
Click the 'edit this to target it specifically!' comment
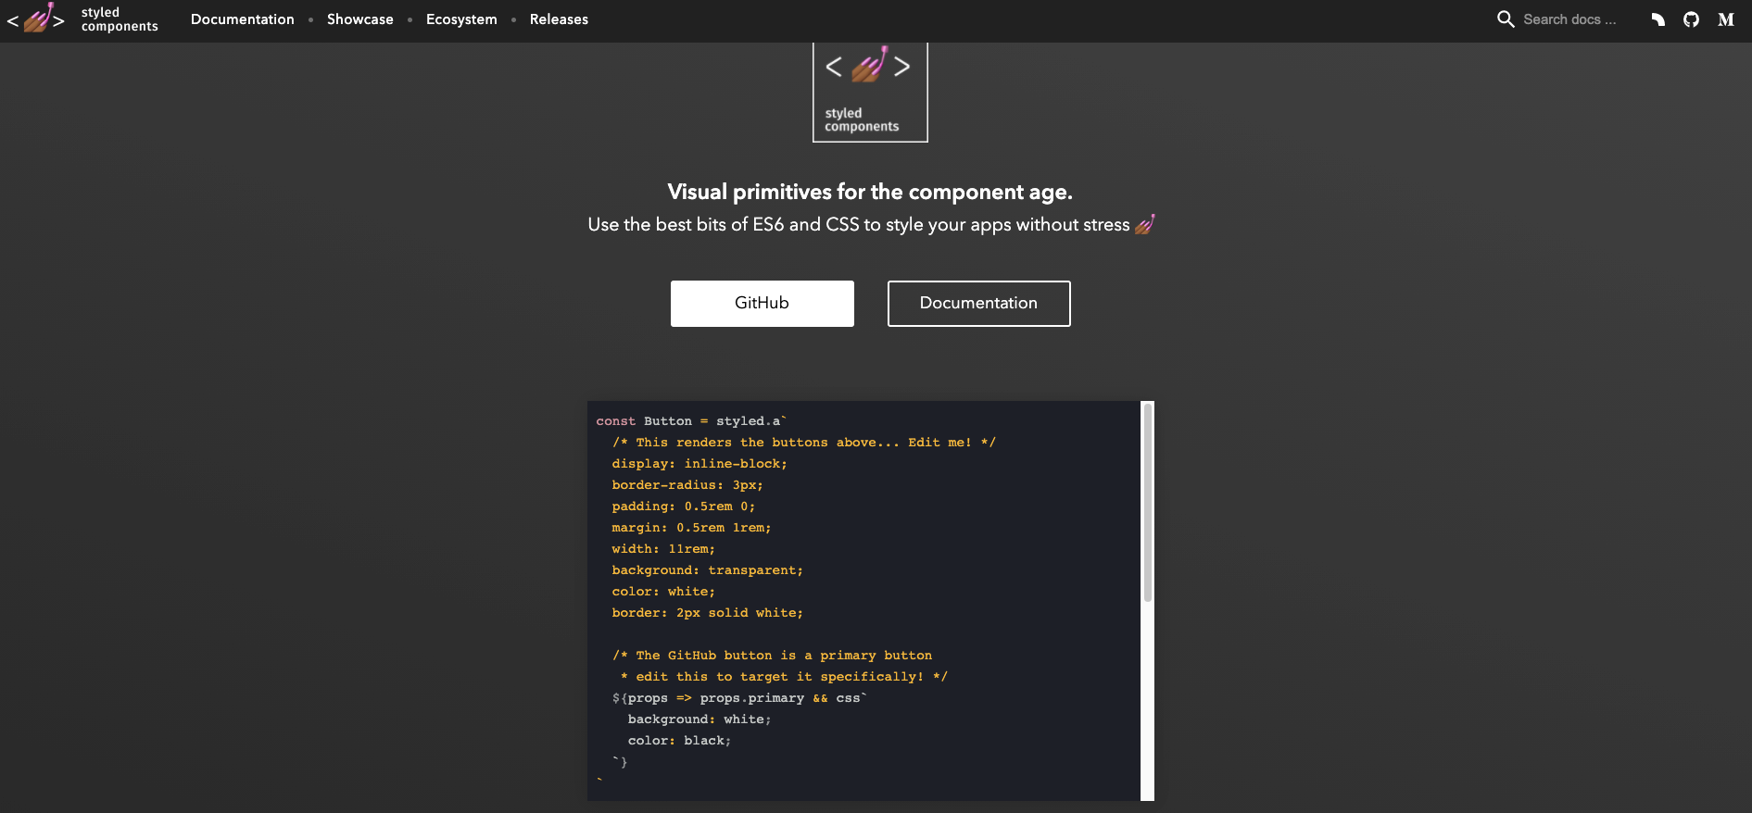[784, 677]
